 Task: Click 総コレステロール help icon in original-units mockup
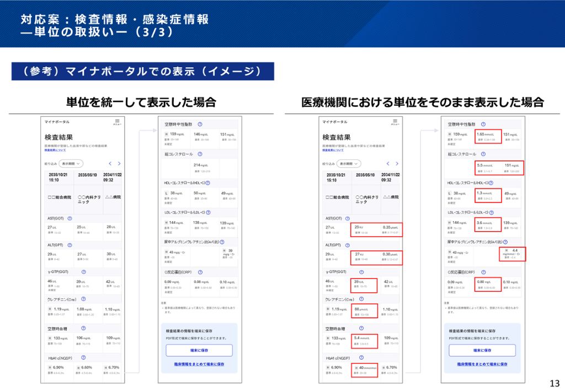pyautogui.click(x=483, y=154)
